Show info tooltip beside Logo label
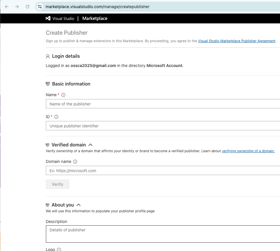Viewport: 280px width, 251px height. (59, 249)
